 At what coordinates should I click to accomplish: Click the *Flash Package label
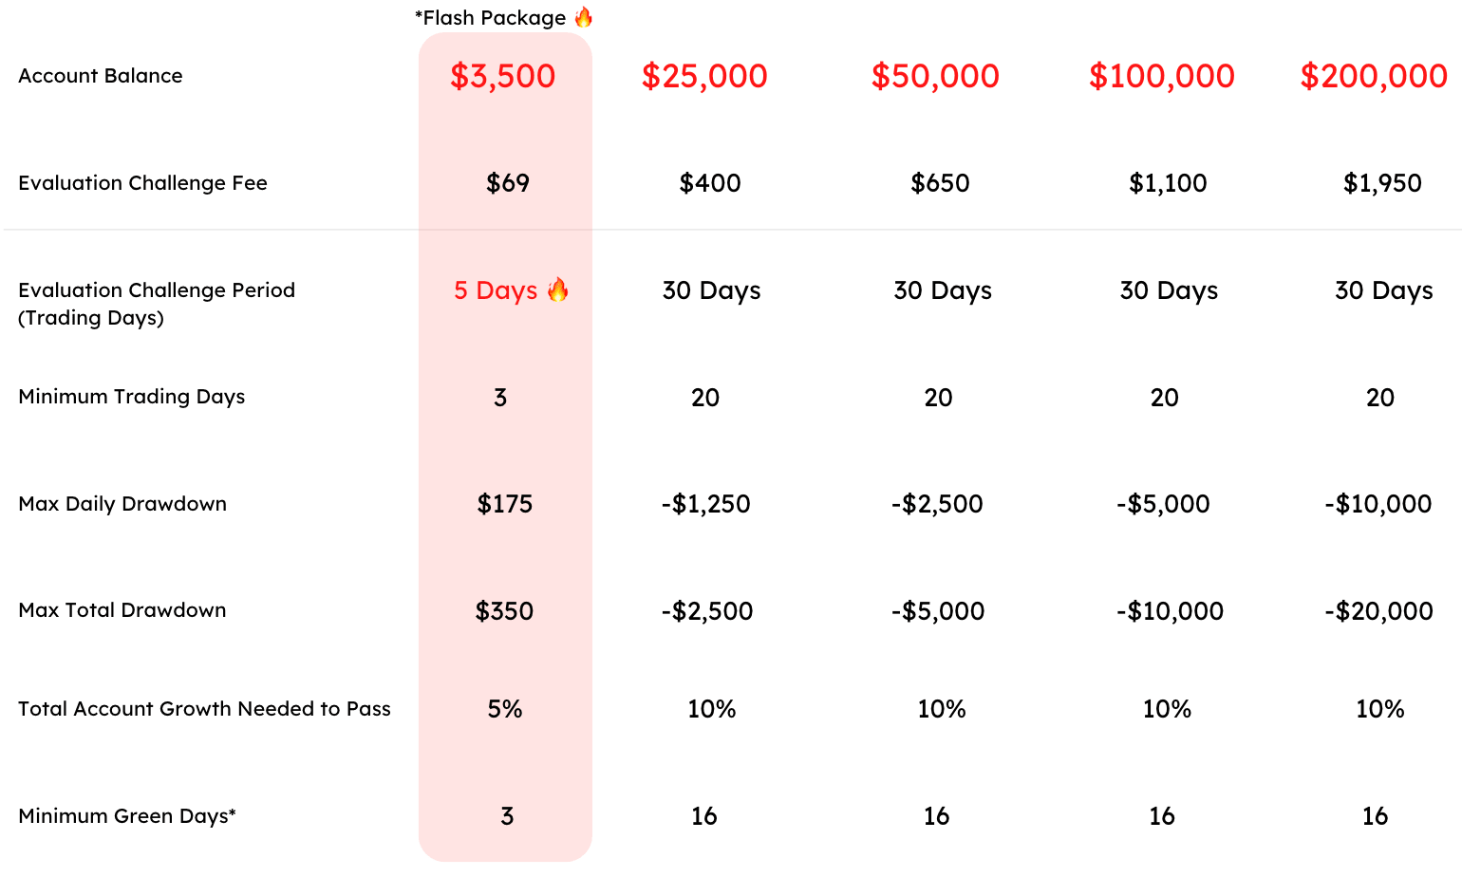click(491, 18)
